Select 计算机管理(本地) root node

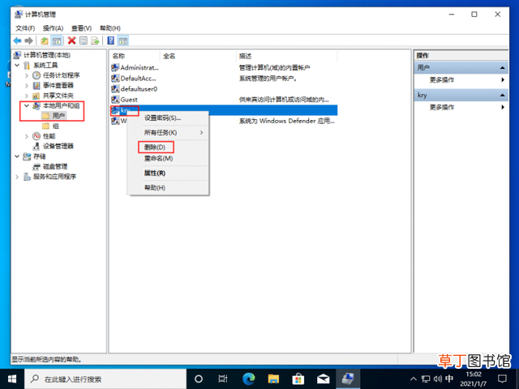click(x=42, y=55)
